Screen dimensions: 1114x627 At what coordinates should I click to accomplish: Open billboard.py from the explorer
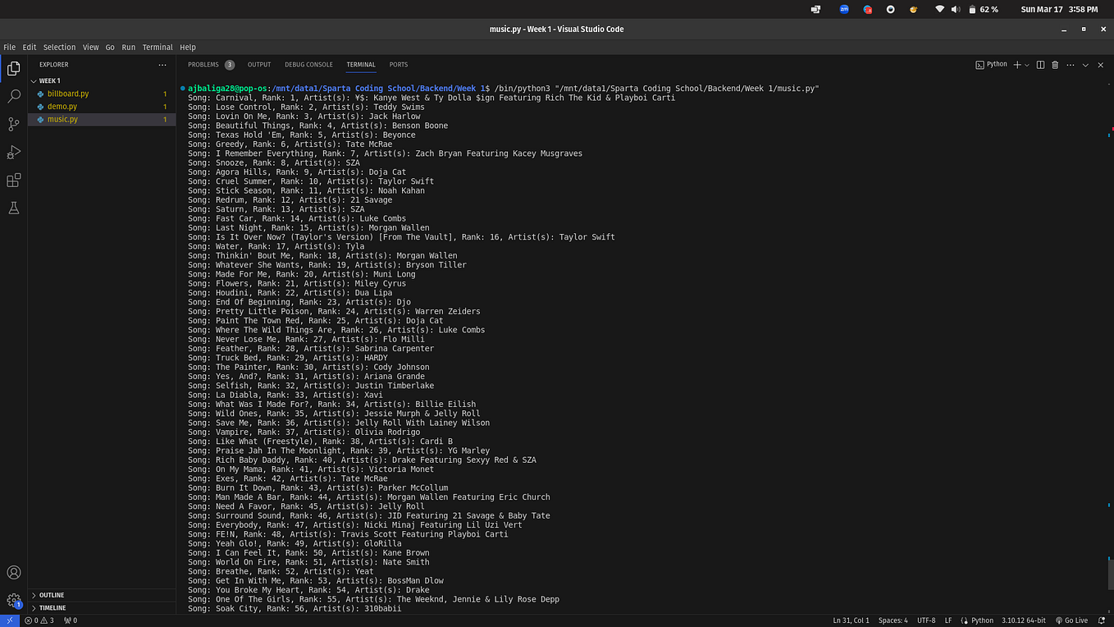67,94
